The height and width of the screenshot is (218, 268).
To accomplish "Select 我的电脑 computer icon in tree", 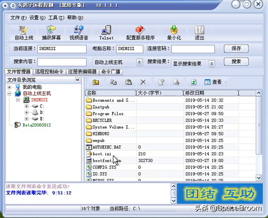I will 18,87.
